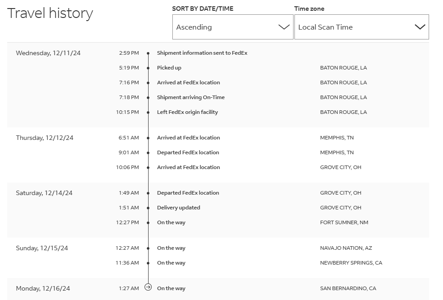Select the Monday, 12/16/24 date label
Screen dimensions: 443x300
43,288
